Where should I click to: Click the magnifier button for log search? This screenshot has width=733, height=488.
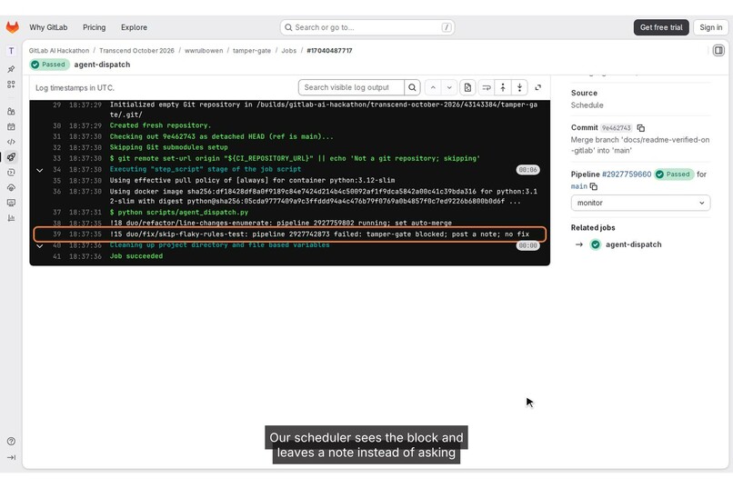(412, 87)
